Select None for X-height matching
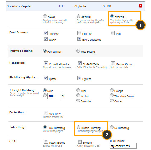This screenshot has height=150, width=151. click(45, 90)
